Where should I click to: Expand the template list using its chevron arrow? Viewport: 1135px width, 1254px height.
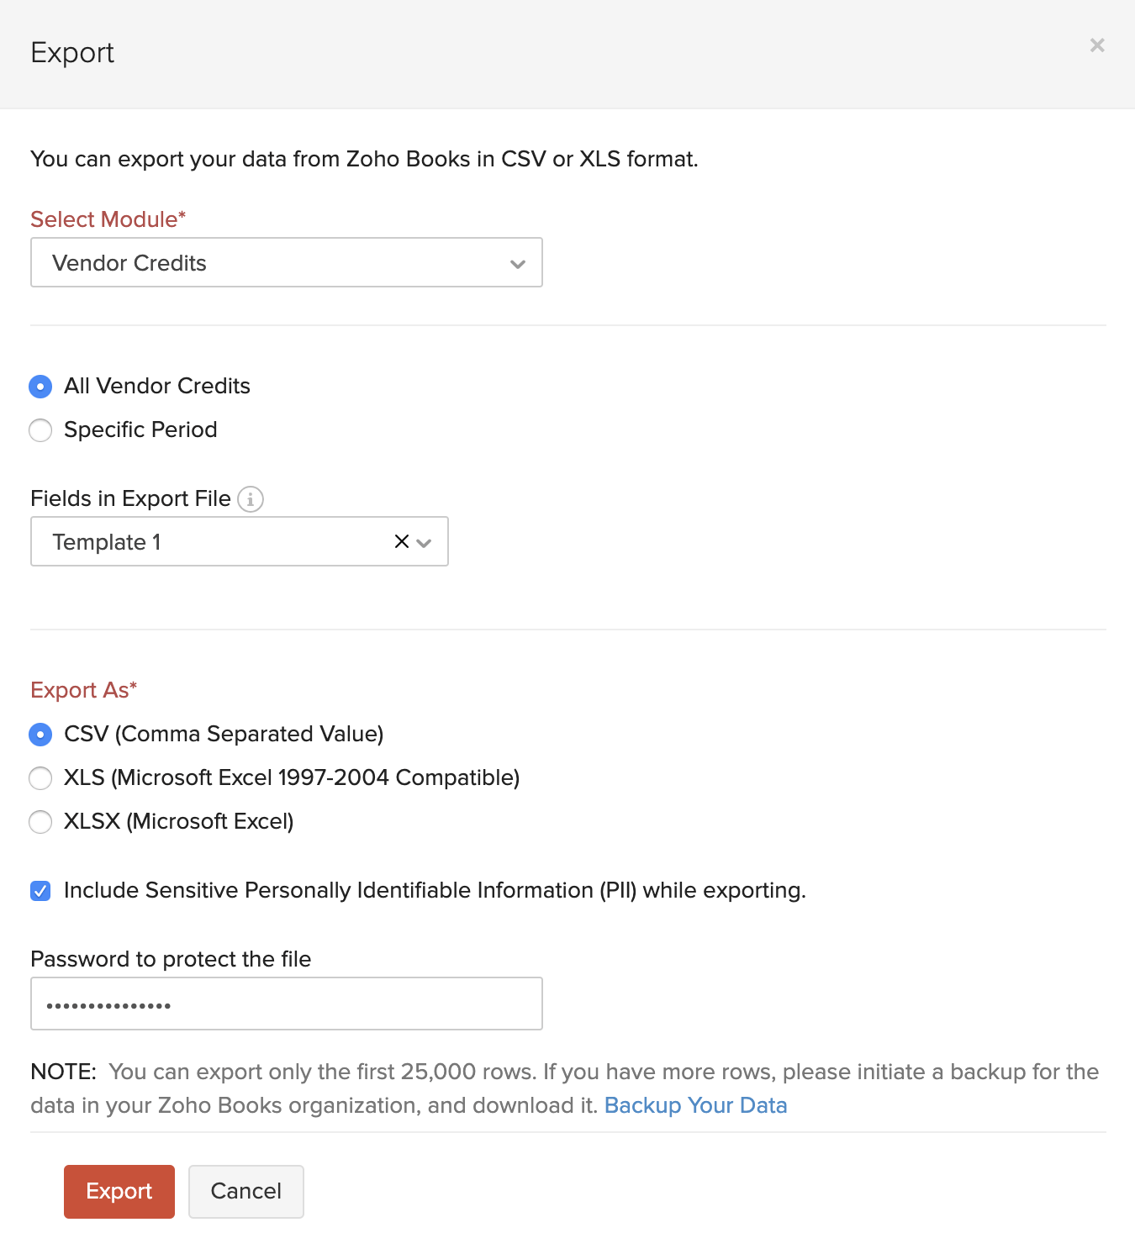coord(425,543)
